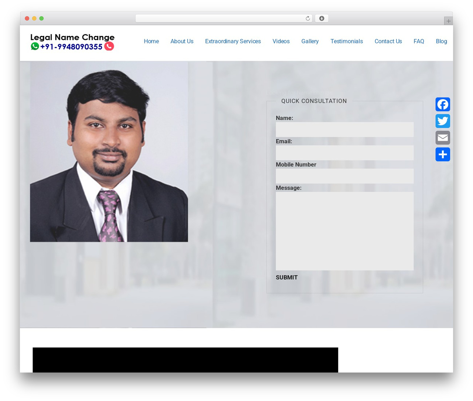Image resolution: width=473 pixels, height=401 pixels.
Task: Share page via Email icon
Action: 443,138
